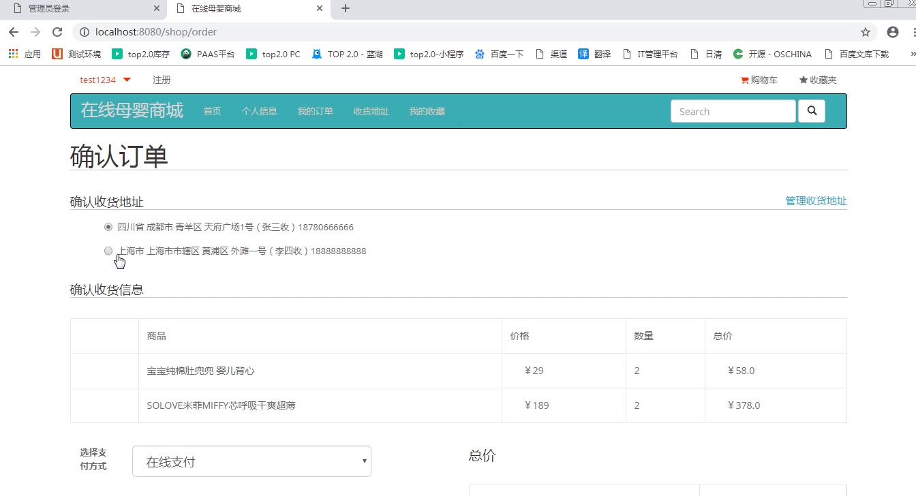916x496 pixels.
Task: View site info icon in address bar
Action: [85, 32]
